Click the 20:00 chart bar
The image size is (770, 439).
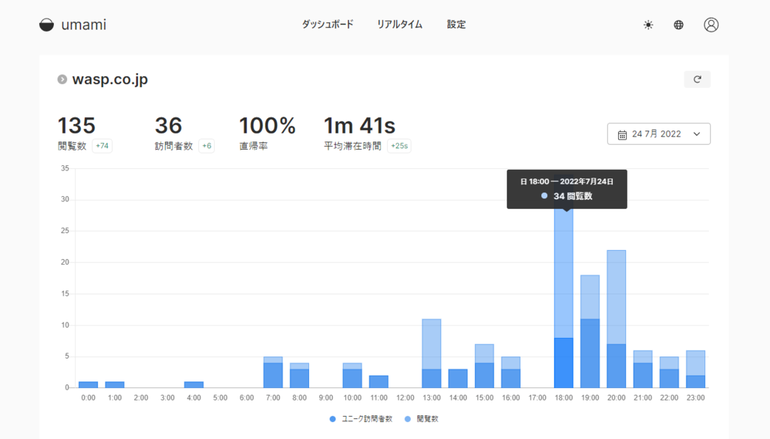click(617, 319)
